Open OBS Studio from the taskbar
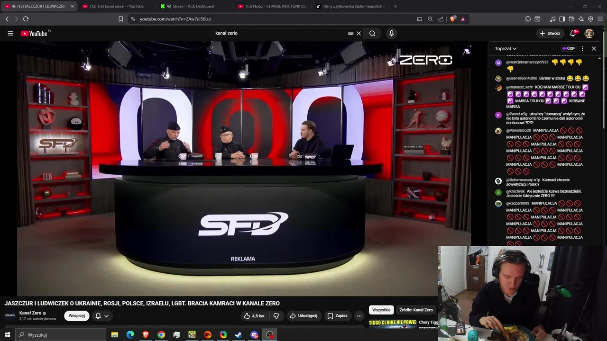This screenshot has height=341, width=607. (270, 335)
